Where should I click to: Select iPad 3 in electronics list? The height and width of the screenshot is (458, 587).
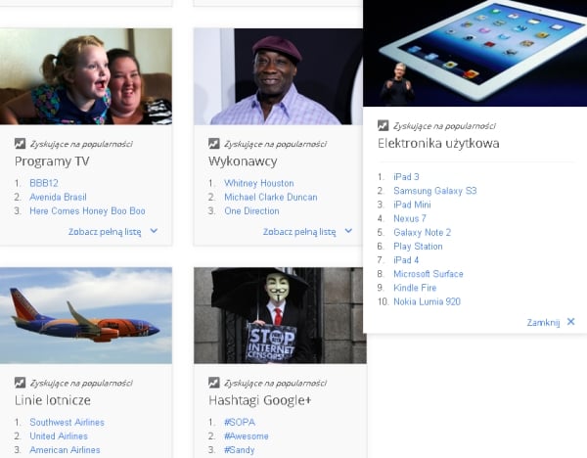[x=406, y=177]
